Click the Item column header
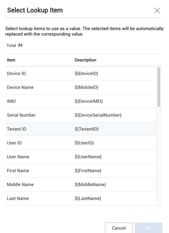 click(x=11, y=60)
